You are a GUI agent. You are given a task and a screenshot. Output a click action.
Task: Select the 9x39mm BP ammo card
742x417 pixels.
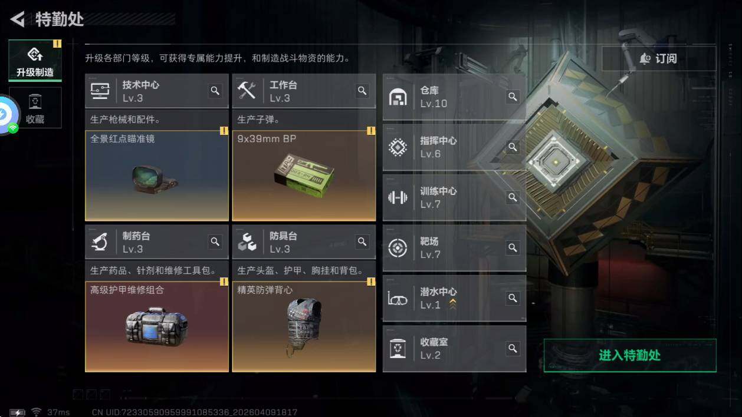[x=304, y=176]
